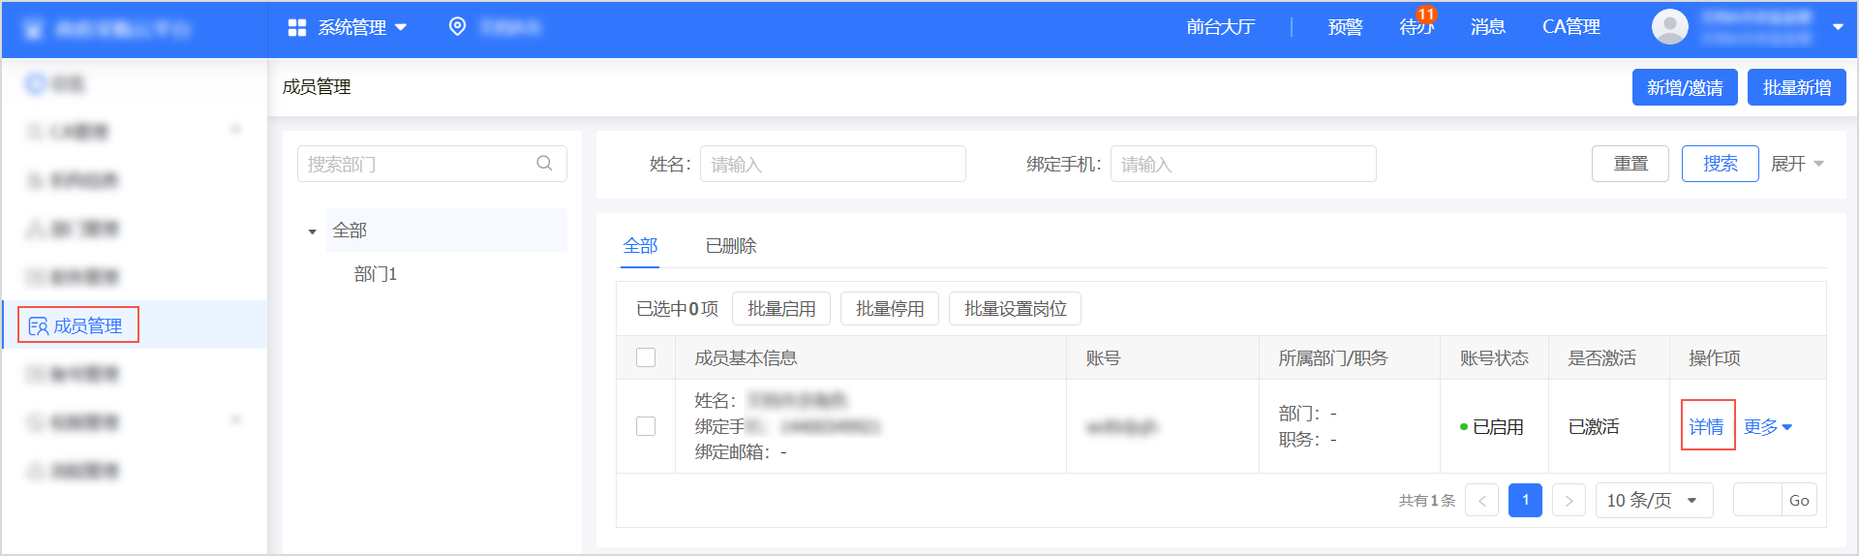This screenshot has width=1859, height=556.
Task: Open the user avatar profile
Action: (1670, 27)
